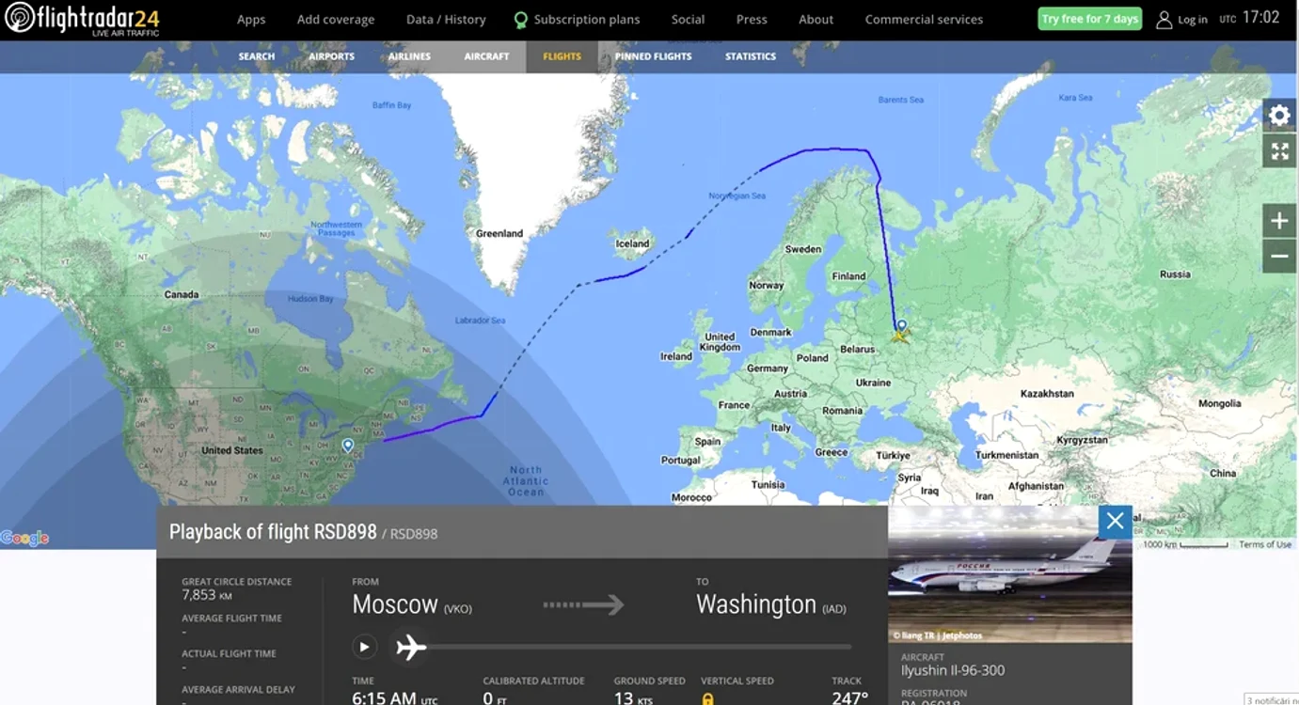The width and height of the screenshot is (1299, 705).
Task: Open the Data / History menu
Action: [x=446, y=20]
